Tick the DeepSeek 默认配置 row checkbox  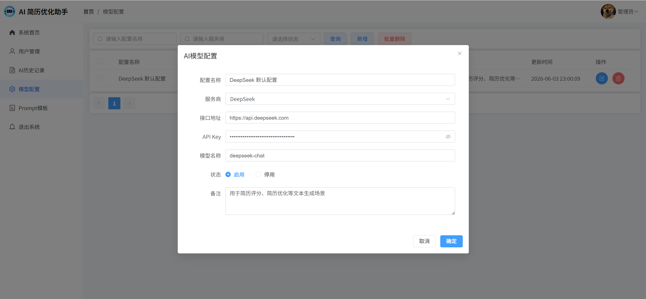tap(100, 78)
